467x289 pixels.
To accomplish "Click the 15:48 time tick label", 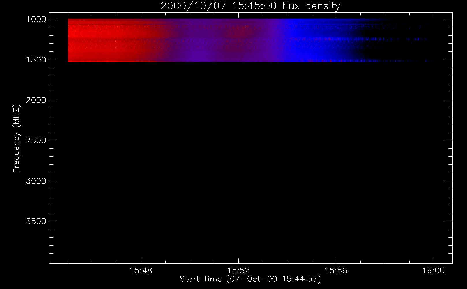I will point(141,271).
